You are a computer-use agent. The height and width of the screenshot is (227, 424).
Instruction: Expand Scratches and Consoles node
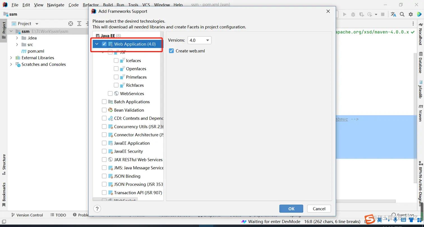click(x=11, y=64)
